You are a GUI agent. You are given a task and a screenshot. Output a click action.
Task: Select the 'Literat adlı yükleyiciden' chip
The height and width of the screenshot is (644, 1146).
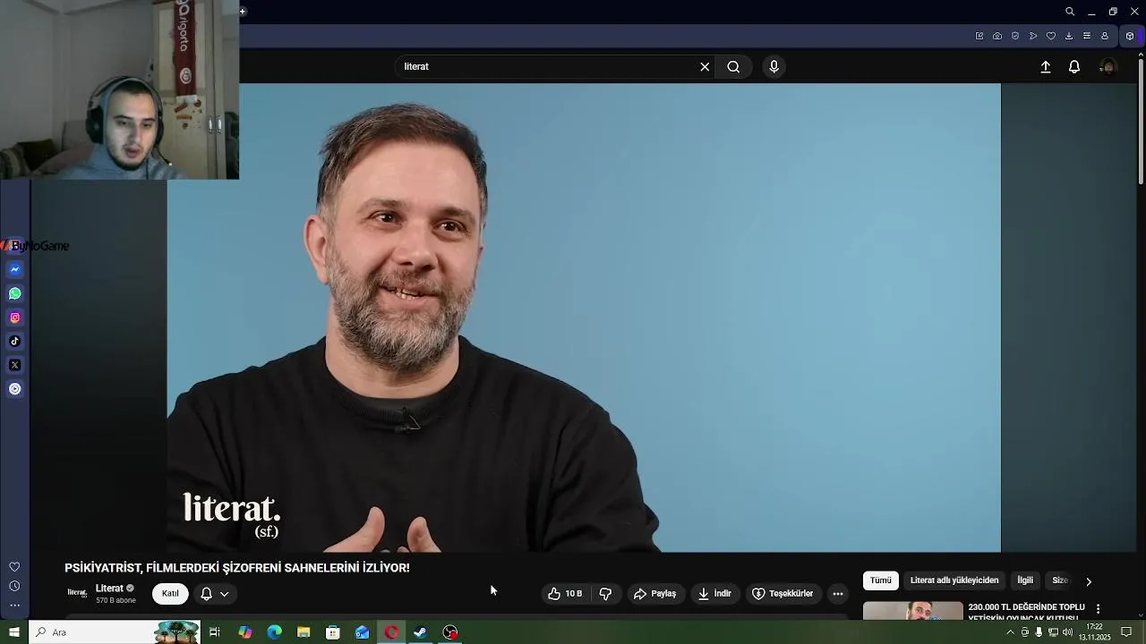pos(954,580)
